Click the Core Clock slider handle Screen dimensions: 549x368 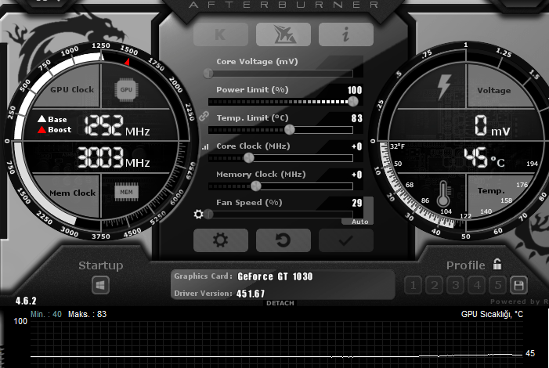point(248,158)
